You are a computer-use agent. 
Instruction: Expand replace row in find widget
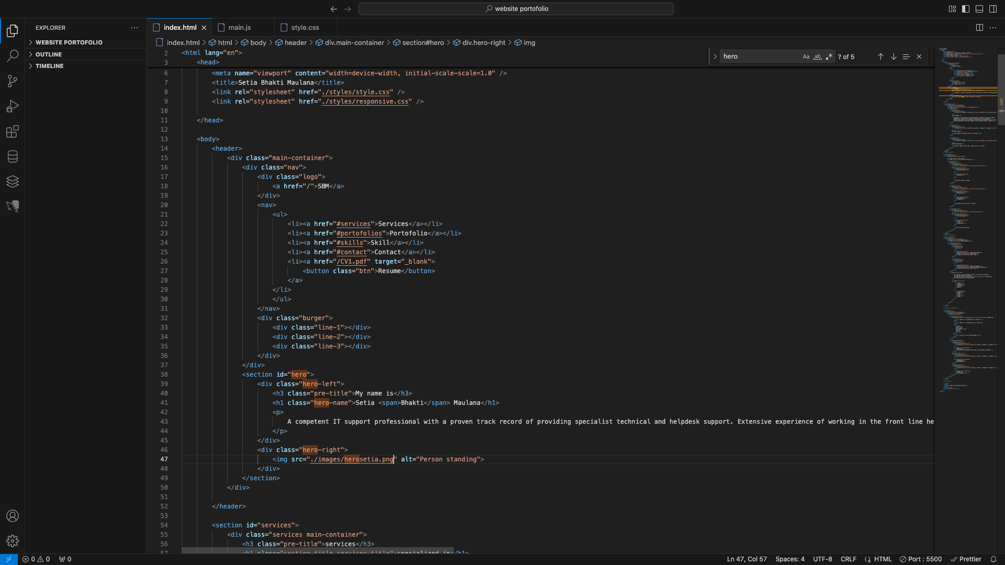tap(715, 56)
